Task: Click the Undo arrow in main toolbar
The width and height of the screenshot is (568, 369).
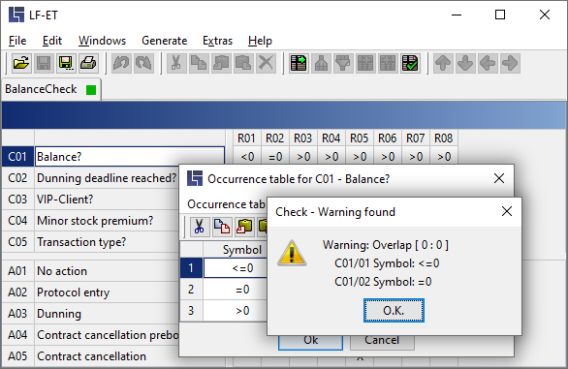Action: 121,63
